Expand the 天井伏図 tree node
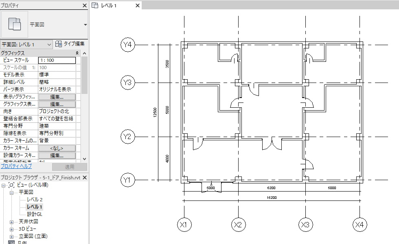399x244 pixels. [x=11, y=222]
